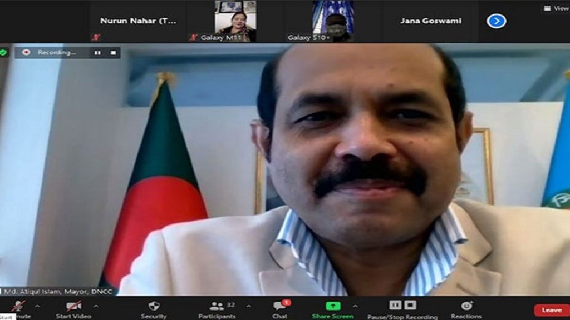This screenshot has width=570, height=320.
Task: Click the green Share Screen icon
Action: tap(333, 306)
